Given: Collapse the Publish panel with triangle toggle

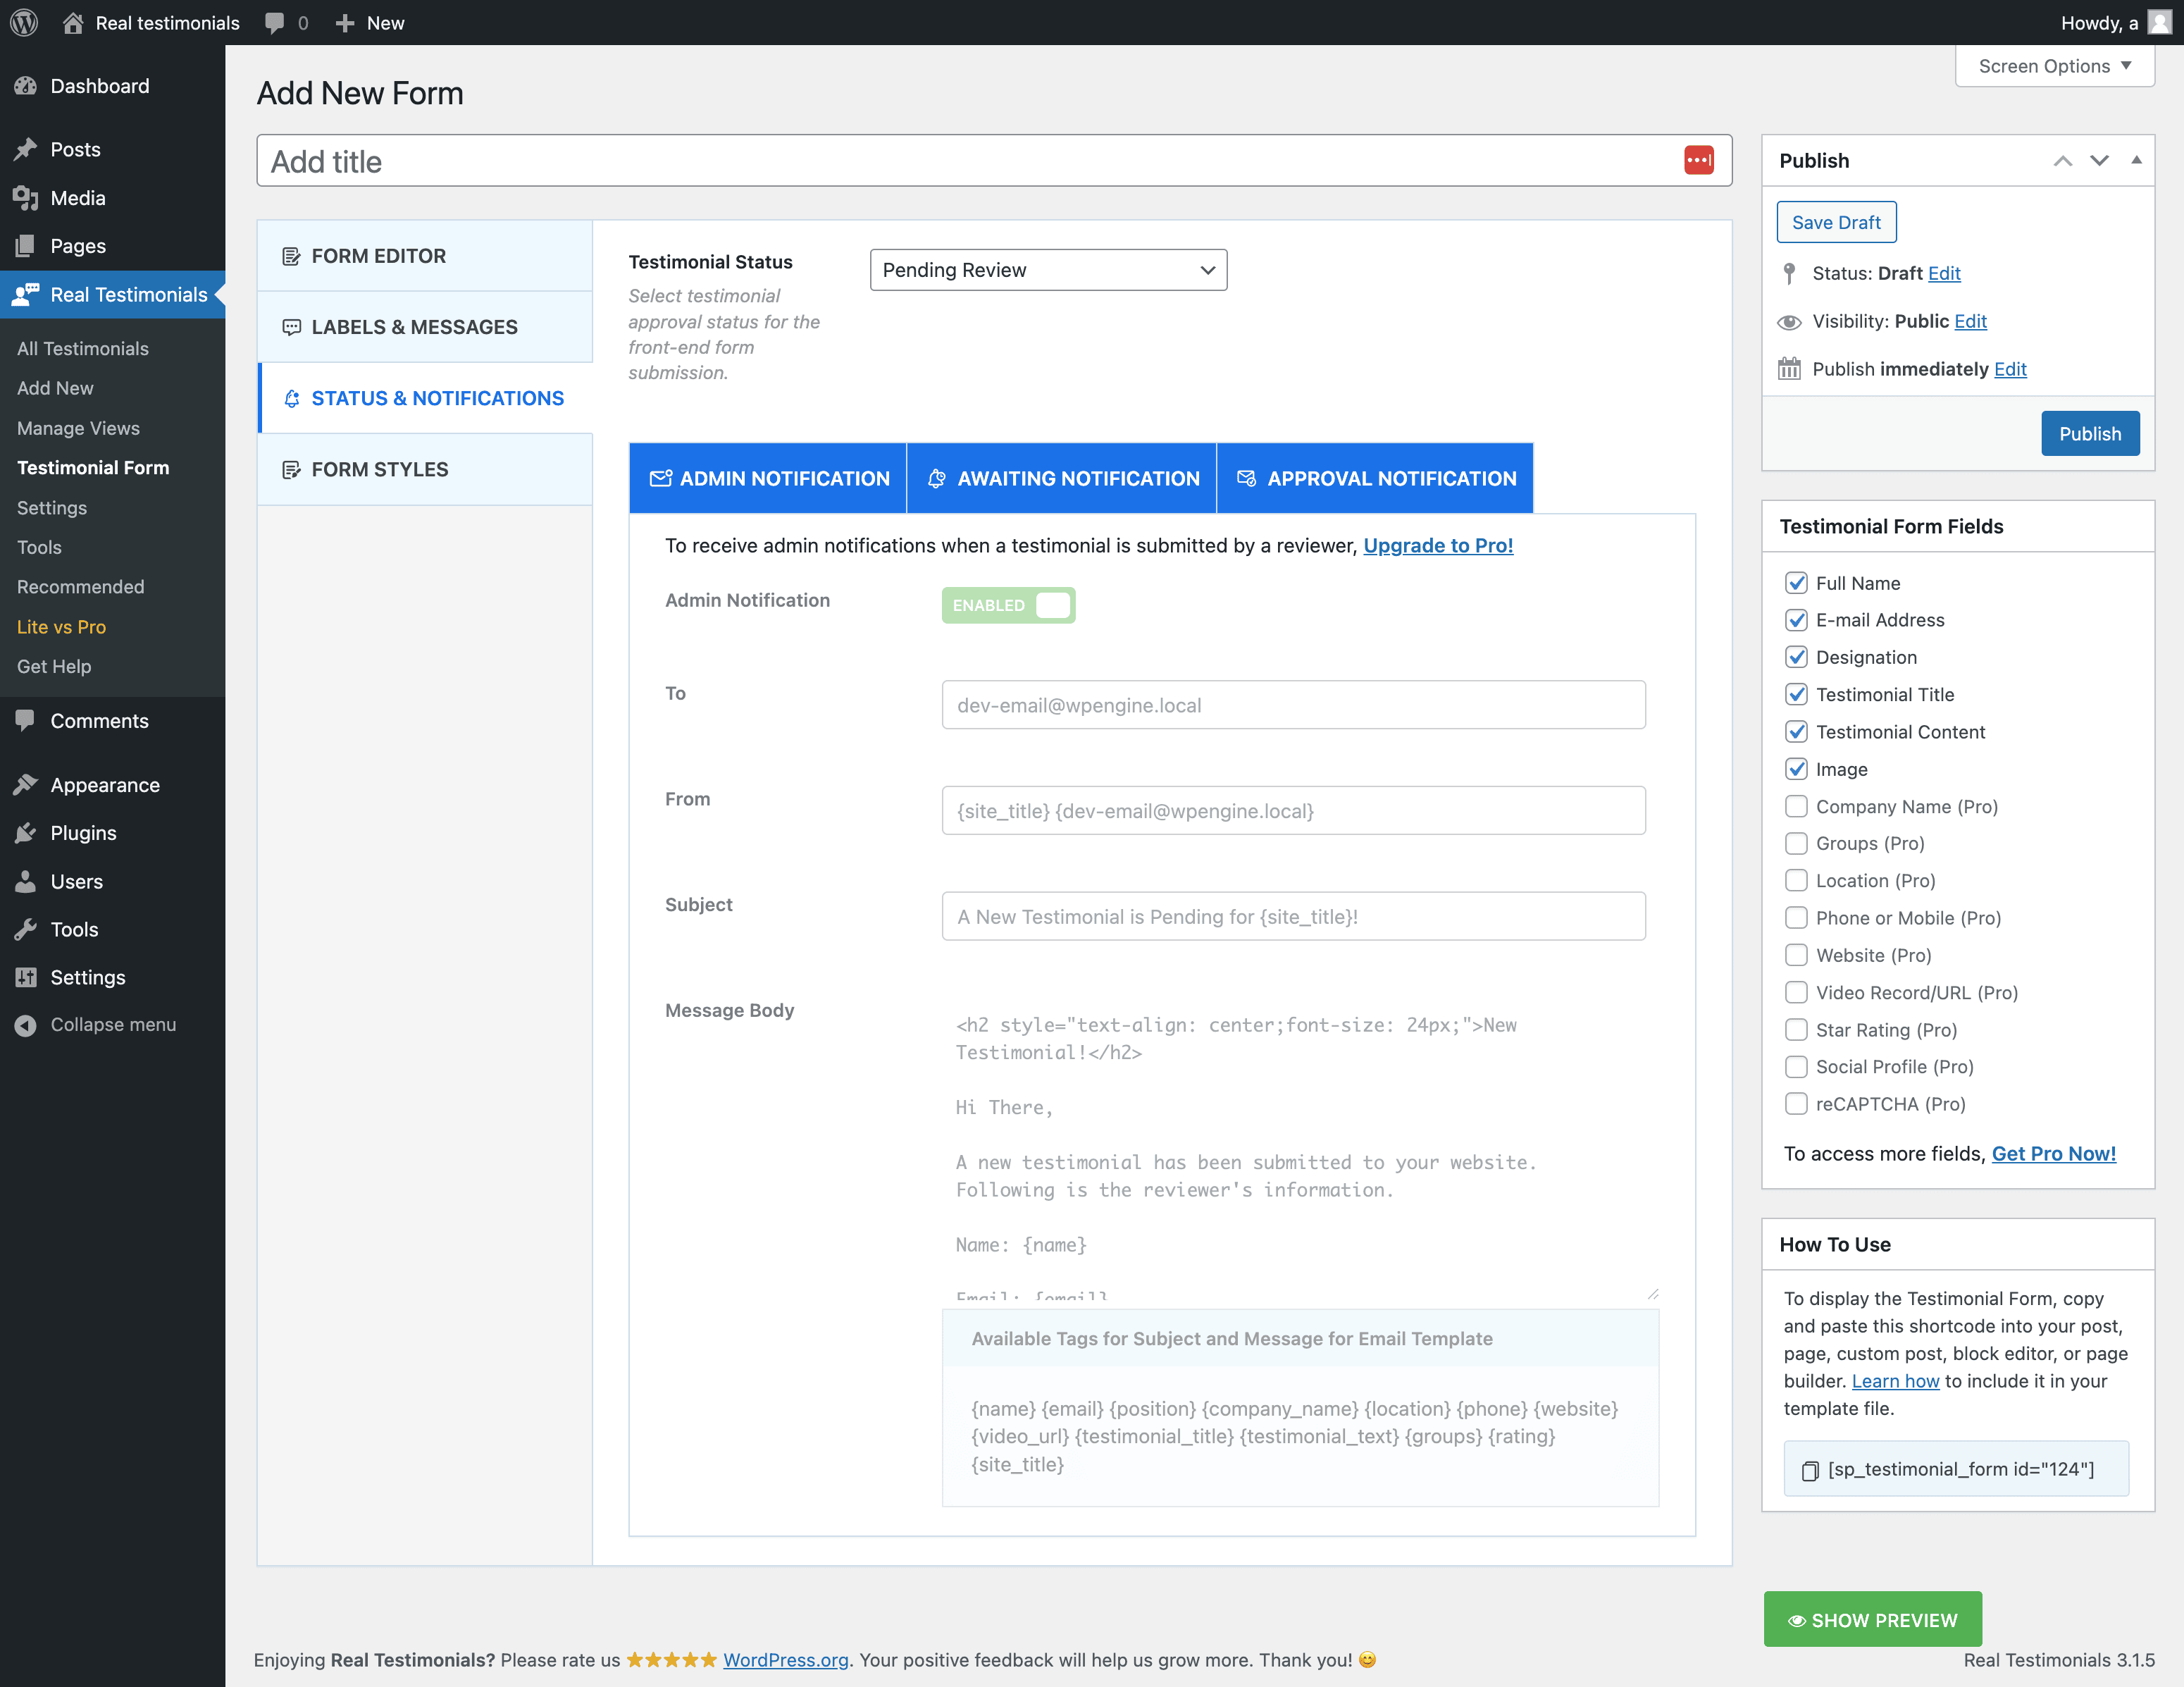Looking at the screenshot, I should click(2136, 160).
